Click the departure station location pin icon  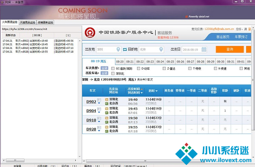(x=118, y=49)
